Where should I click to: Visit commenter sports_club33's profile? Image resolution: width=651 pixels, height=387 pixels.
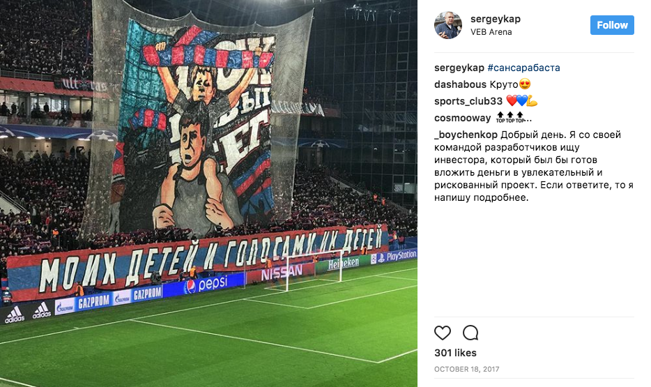coord(468,101)
